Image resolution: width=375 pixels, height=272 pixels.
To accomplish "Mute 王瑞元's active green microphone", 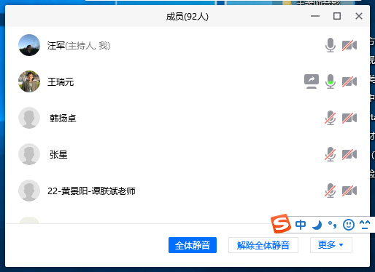I will [330, 81].
